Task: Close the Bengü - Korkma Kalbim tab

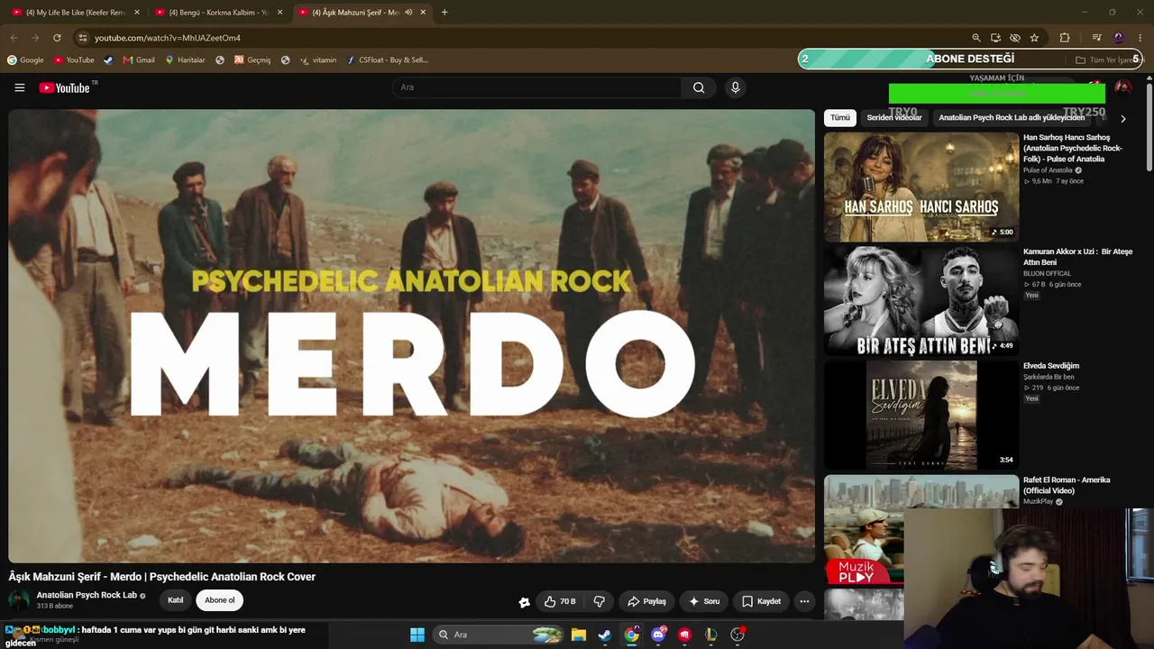Action: (279, 13)
